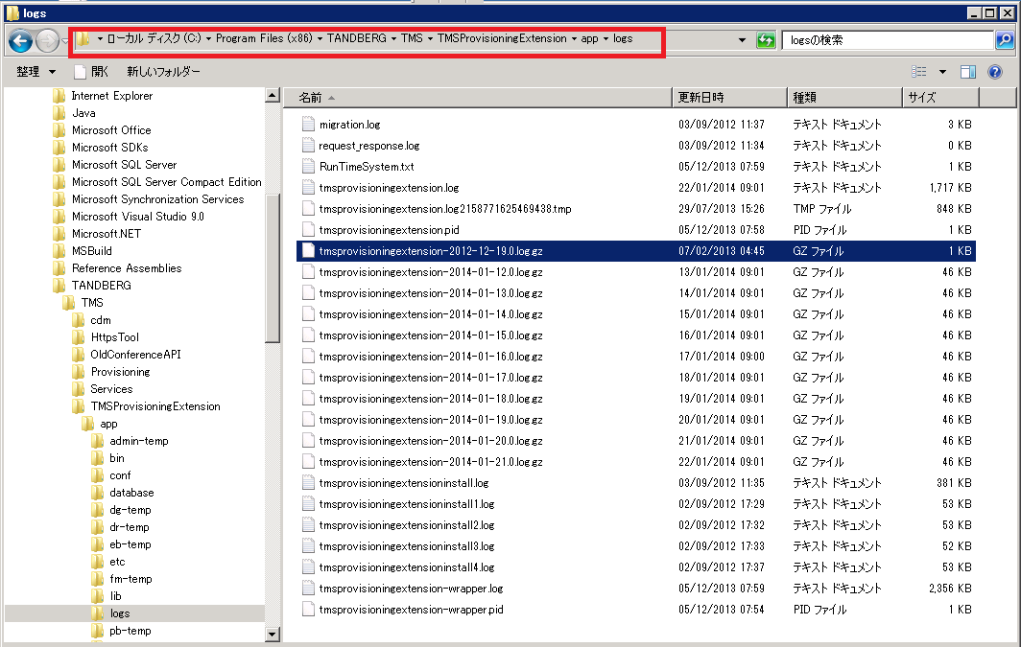Click ローカル ディスク (C:) breadcrumb

tap(154, 38)
